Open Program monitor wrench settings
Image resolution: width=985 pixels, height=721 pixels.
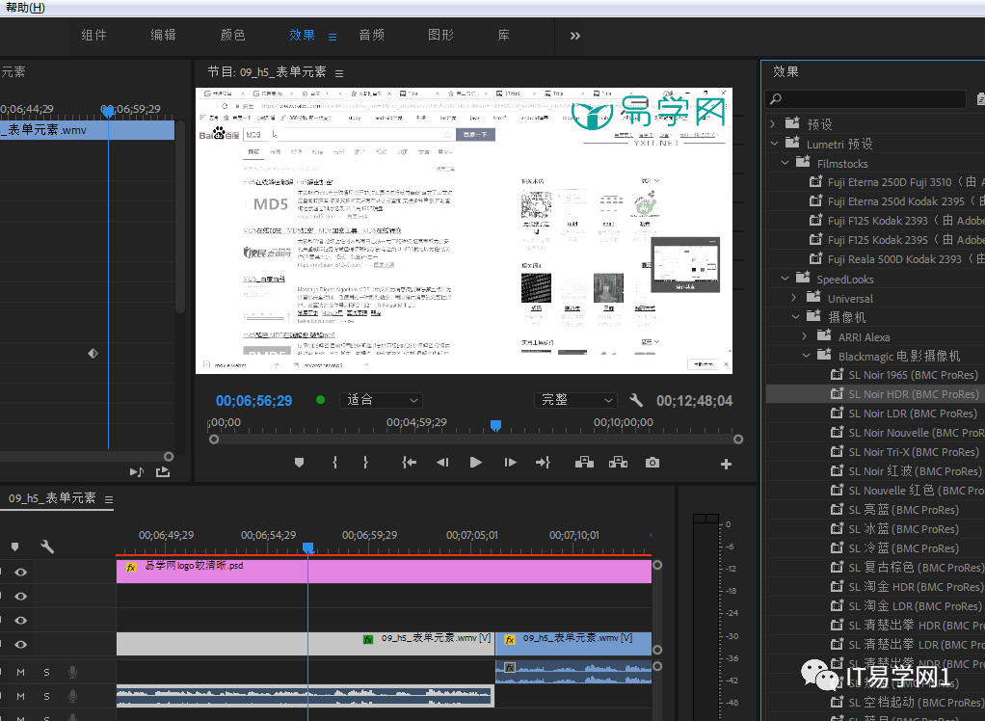[636, 400]
